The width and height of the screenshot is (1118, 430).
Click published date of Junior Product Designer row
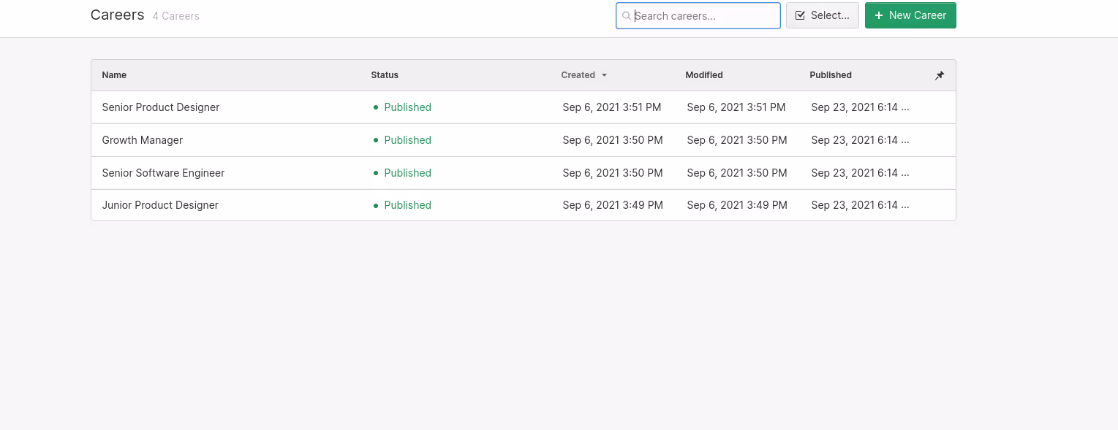click(860, 205)
